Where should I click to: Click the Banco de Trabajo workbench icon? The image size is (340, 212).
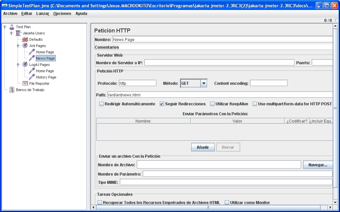pos(12,90)
